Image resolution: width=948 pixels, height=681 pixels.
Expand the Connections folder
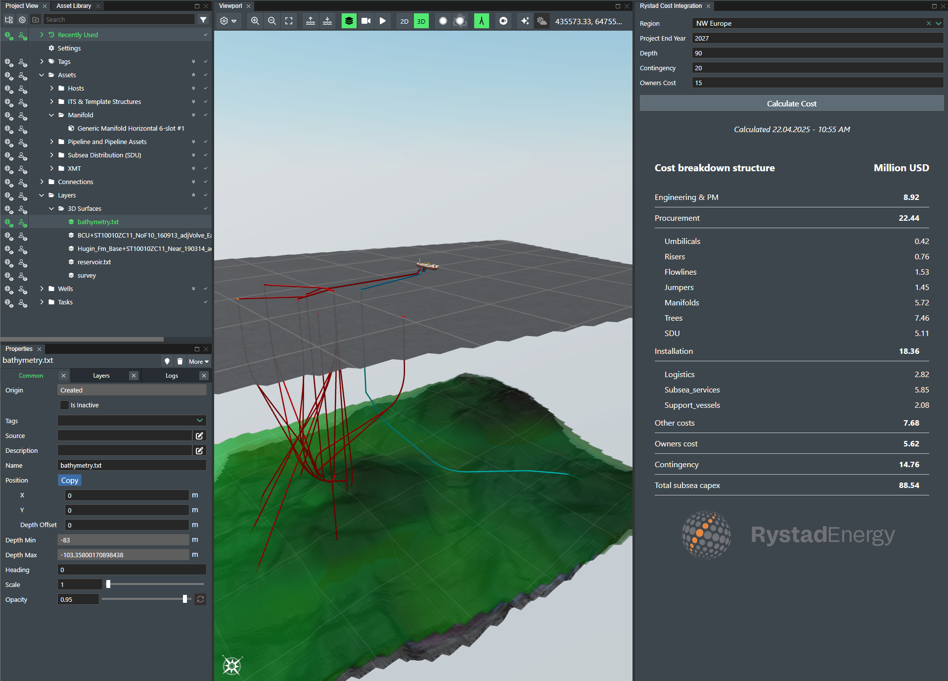click(42, 182)
